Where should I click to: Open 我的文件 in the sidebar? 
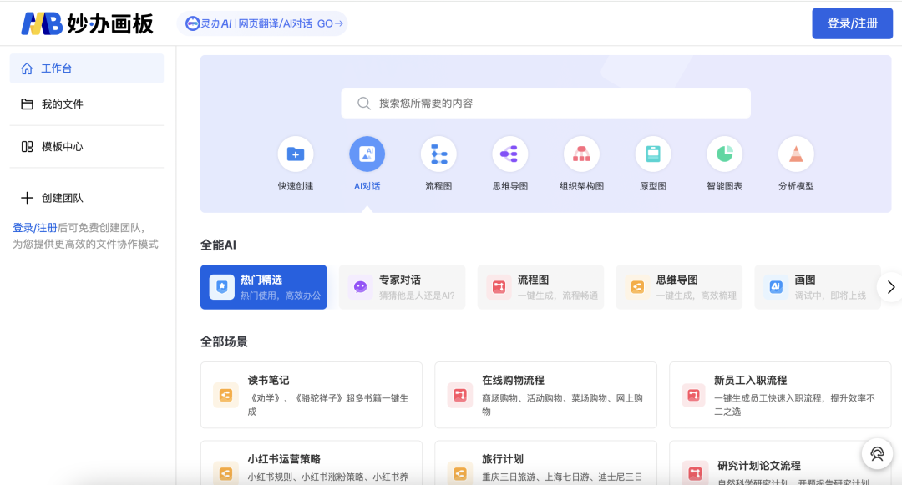[x=87, y=104]
